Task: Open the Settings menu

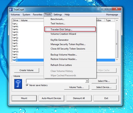Action: tap(58, 15)
